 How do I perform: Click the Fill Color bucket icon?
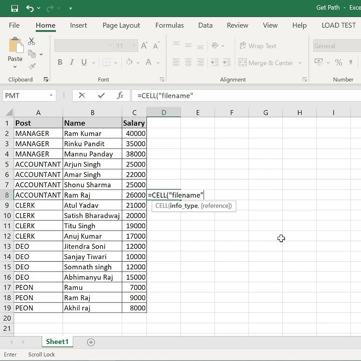(x=129, y=62)
